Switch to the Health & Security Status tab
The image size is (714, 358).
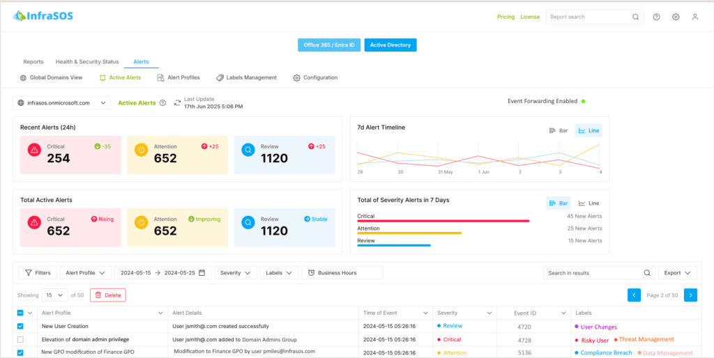87,62
